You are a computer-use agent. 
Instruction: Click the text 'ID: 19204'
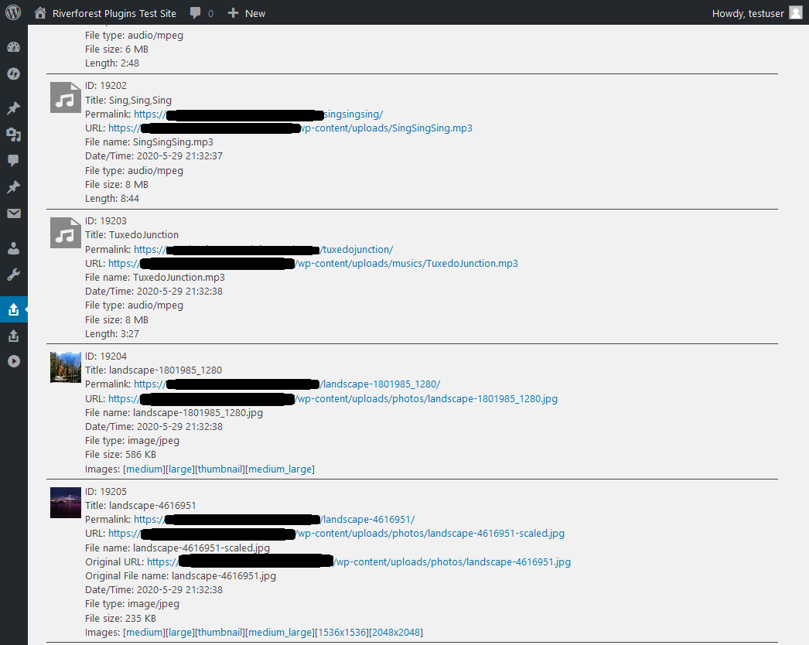[106, 356]
